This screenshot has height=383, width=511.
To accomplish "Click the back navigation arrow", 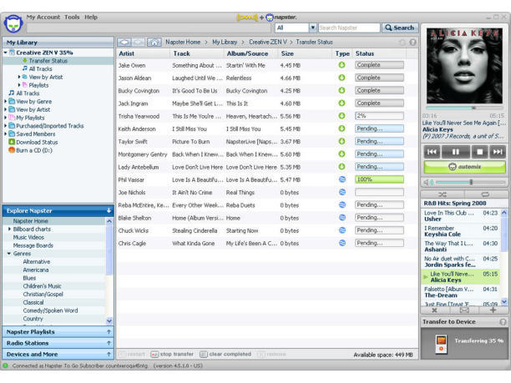I will [124, 42].
